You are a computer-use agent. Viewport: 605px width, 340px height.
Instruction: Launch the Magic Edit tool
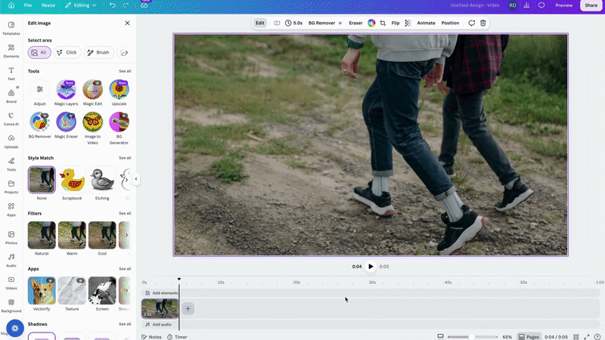[92, 89]
